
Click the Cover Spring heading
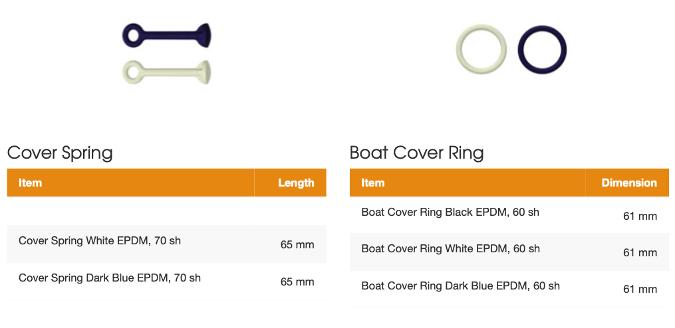click(x=60, y=153)
